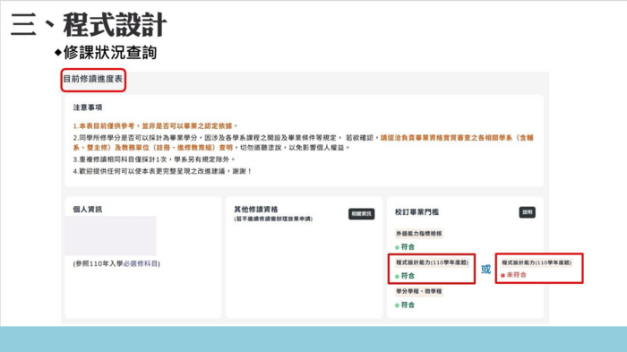Click the 校訂畢業門檻 heading
The image size is (627, 352).
coord(417,212)
